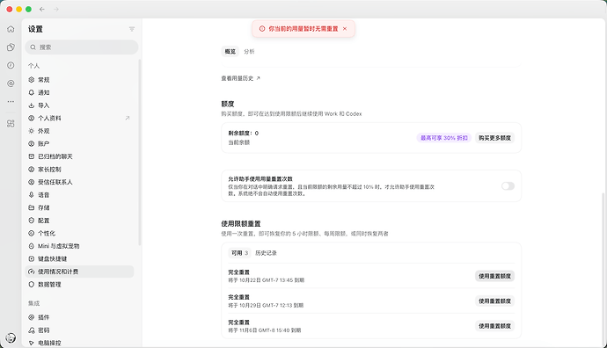607x348 pixels.
Task: Click the apps grid icon in the left rail
Action: 11,124
